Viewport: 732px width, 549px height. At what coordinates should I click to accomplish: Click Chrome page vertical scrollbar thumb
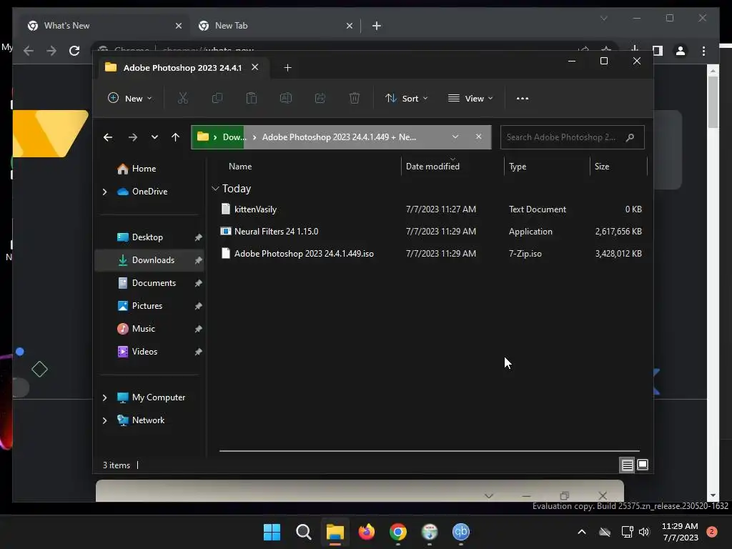tap(713, 102)
